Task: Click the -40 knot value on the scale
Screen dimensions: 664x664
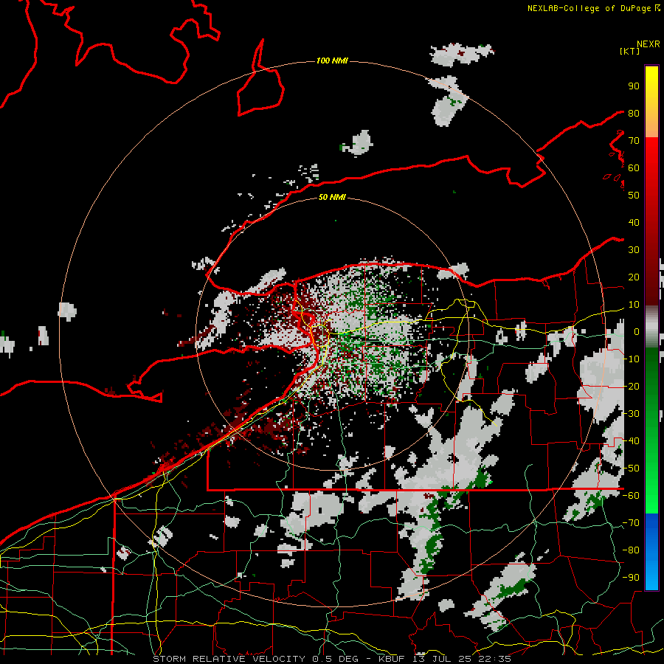Action: point(631,441)
